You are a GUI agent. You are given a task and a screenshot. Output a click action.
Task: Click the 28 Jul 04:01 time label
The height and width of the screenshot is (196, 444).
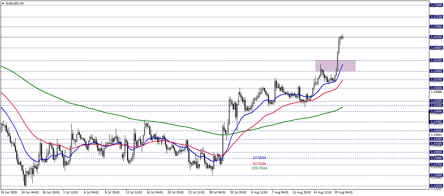click(x=218, y=192)
